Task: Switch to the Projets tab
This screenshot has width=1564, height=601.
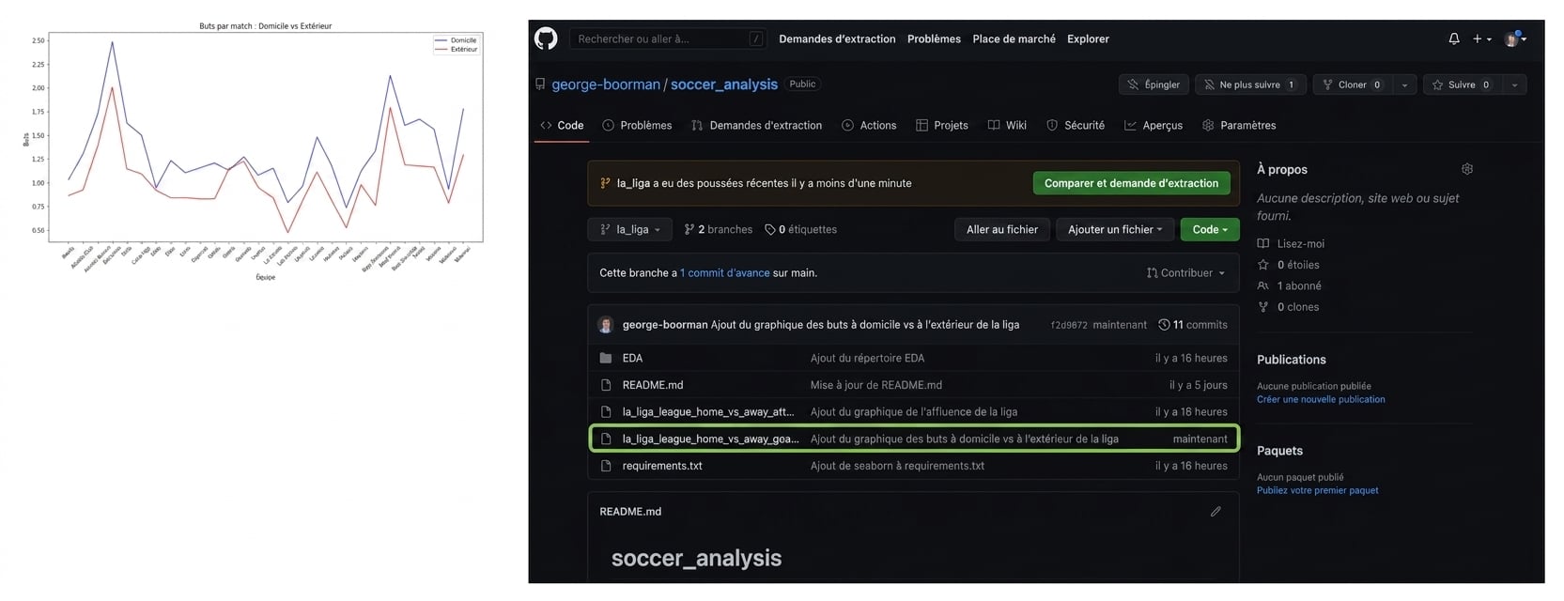Action: 942,125
